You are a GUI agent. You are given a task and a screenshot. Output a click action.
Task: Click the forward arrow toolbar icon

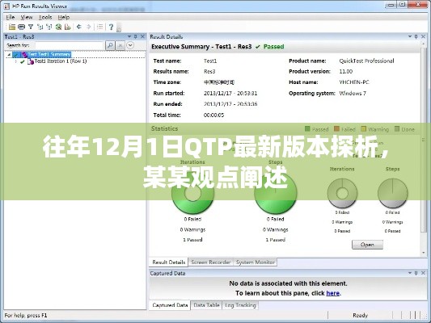88,27
